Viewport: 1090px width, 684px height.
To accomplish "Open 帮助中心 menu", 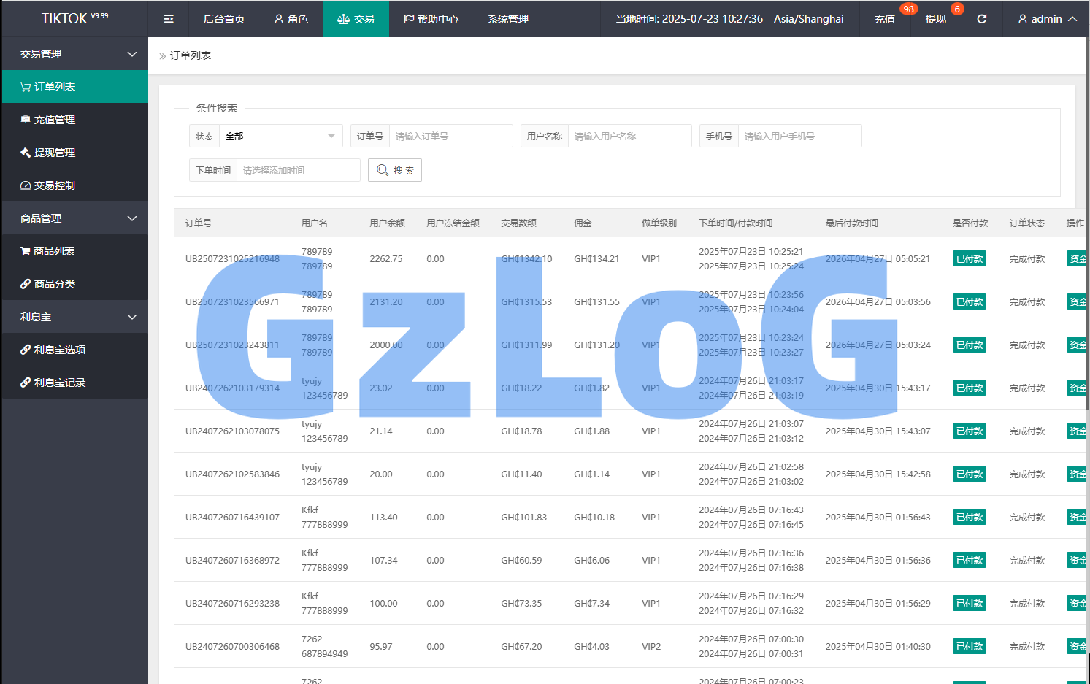I will (x=431, y=19).
